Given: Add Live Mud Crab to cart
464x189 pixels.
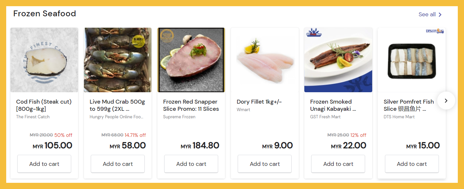Looking at the screenshot, I should click(x=118, y=164).
